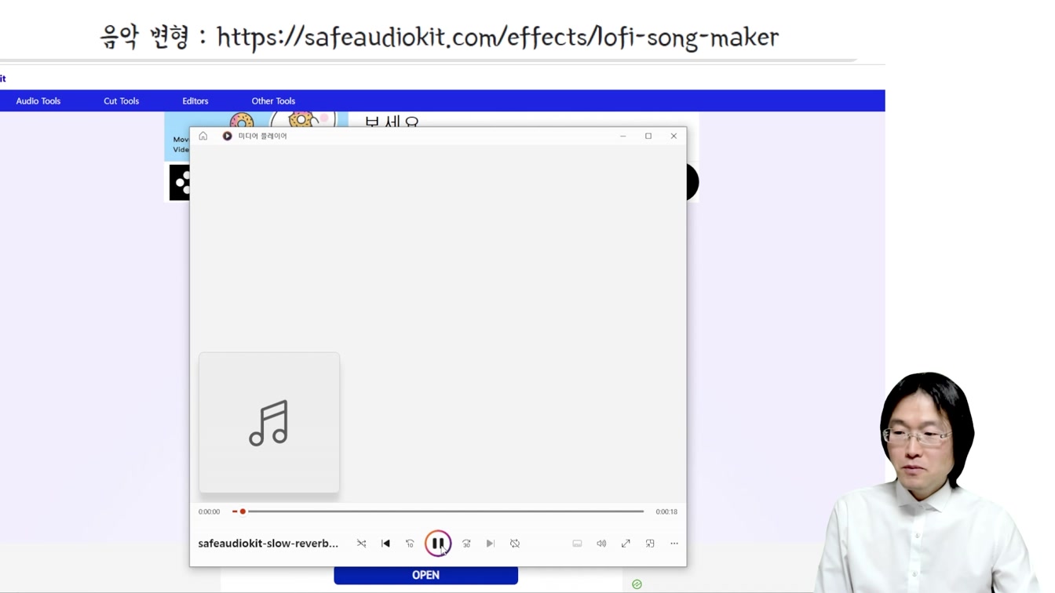This screenshot has width=1055, height=593.
Task: Toggle shuffle mode in media player
Action: (x=361, y=543)
